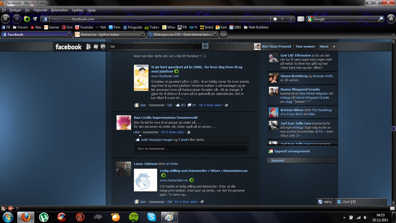396x223 pixels.
Task: Open the Windows Start menu orb
Action: tap(7, 217)
